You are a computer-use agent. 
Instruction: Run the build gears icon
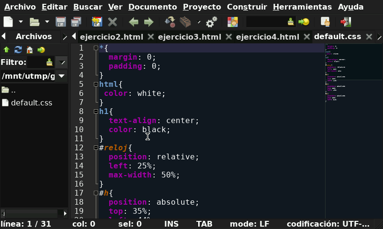tap(211, 22)
